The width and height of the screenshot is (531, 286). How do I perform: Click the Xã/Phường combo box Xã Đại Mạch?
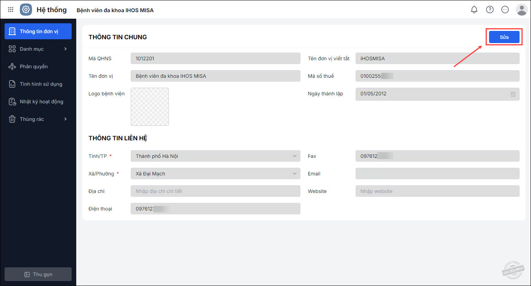pos(215,174)
